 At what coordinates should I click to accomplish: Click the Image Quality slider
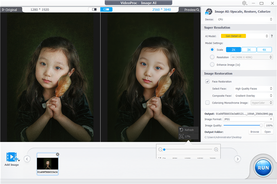pos(242,125)
